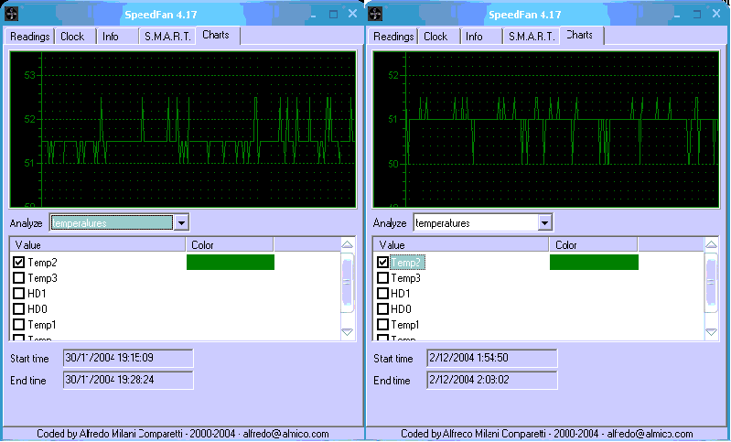Check Temp1 checkbox in left window
The width and height of the screenshot is (731, 442).
click(18, 324)
